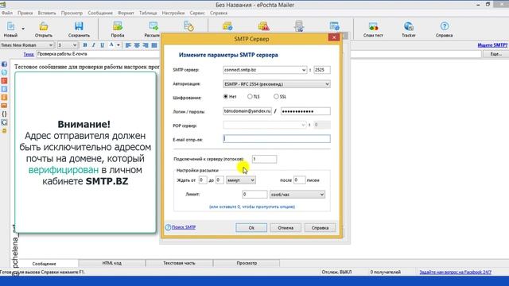Close the SMTP Сервер dialog
The image size is (509, 286).
[x=334, y=37]
